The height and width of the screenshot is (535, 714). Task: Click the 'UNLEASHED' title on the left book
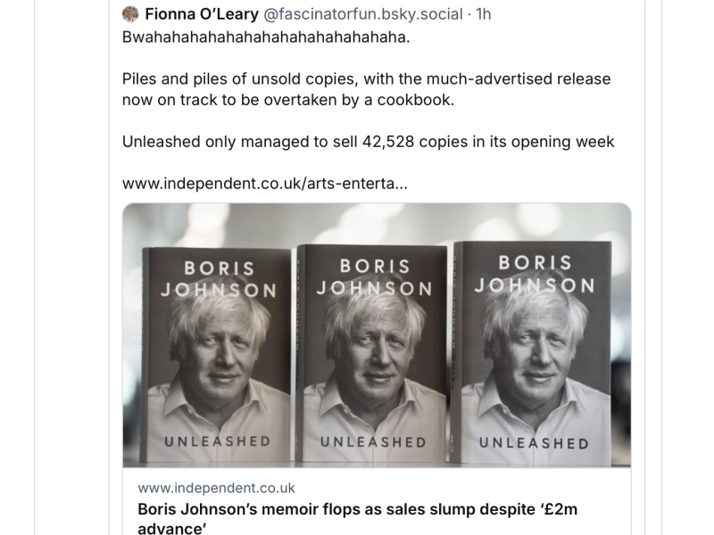click(x=217, y=441)
